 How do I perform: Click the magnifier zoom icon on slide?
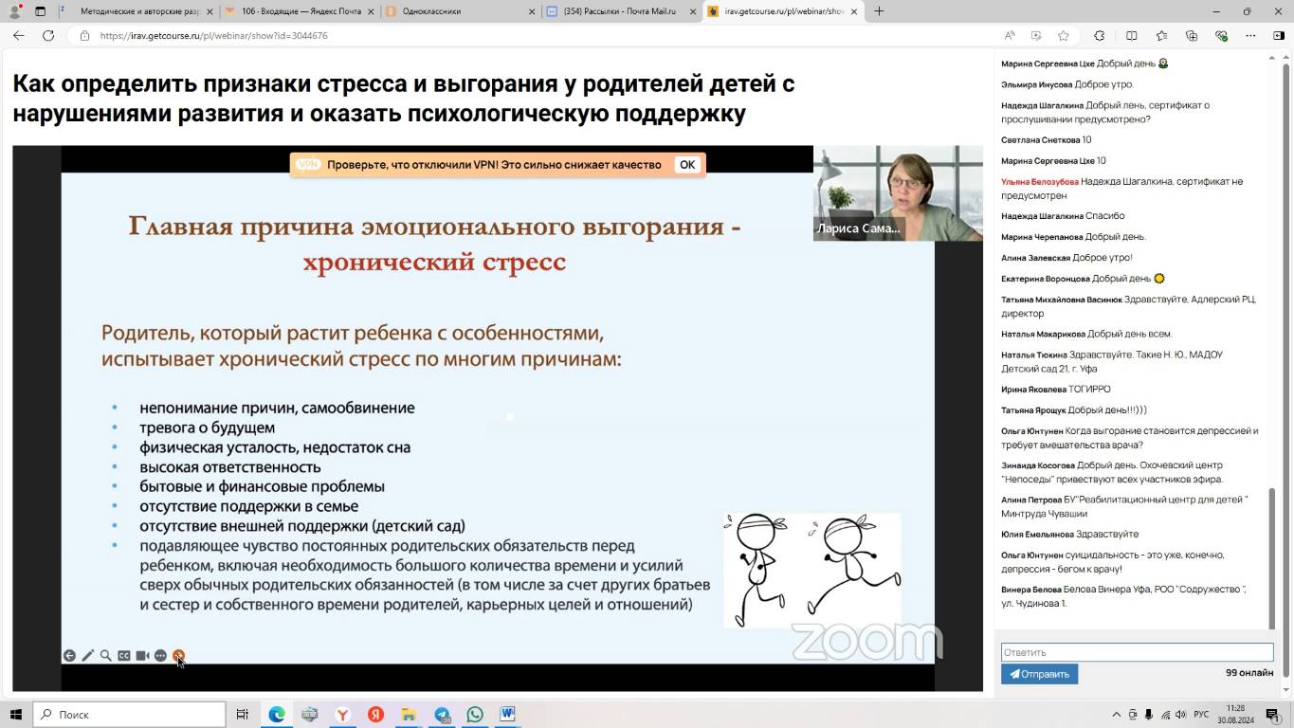click(106, 656)
